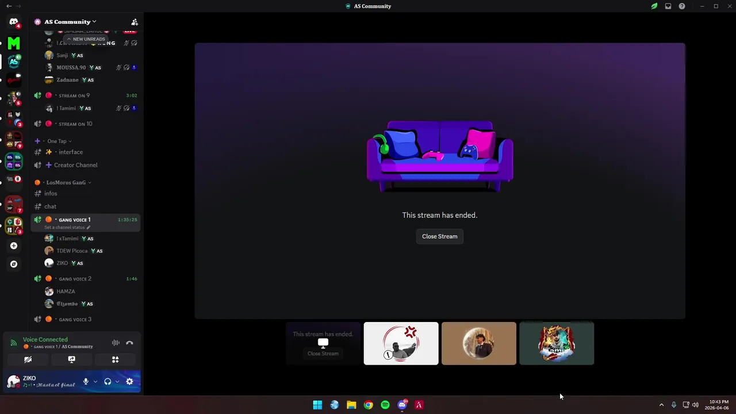Open the chat text channel
The image size is (736, 414).
pyautogui.click(x=86, y=206)
